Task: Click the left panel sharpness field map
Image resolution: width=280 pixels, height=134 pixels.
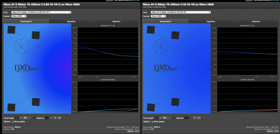Action: point(37,69)
